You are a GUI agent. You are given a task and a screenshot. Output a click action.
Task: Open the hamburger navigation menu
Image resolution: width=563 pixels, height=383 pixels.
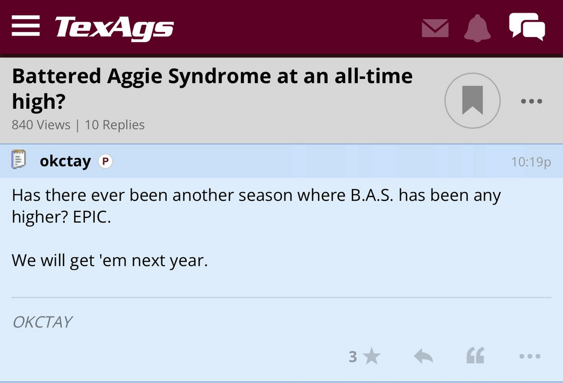[x=26, y=26]
